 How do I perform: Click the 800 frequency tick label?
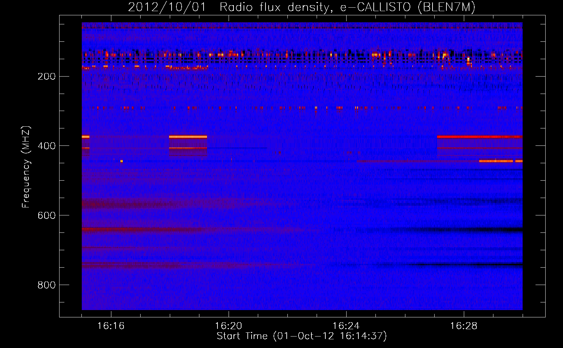pos(47,285)
